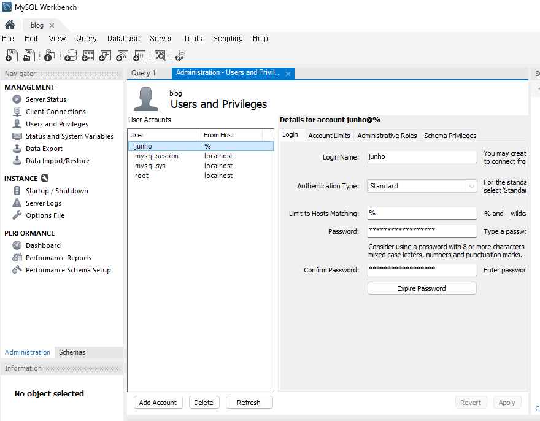Click the Expire Password button
This screenshot has height=421, width=540.
point(422,288)
